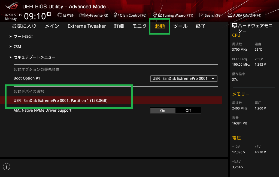Image resolution: width=279 pixels, height=177 pixels.
Task: Click the info icon at bottom left
Action: click(7, 167)
